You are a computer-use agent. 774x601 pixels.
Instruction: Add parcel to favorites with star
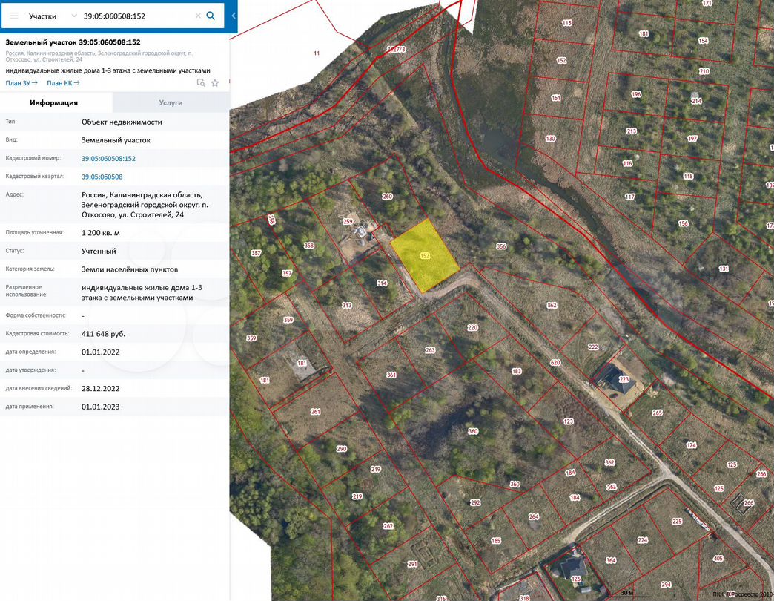point(215,83)
